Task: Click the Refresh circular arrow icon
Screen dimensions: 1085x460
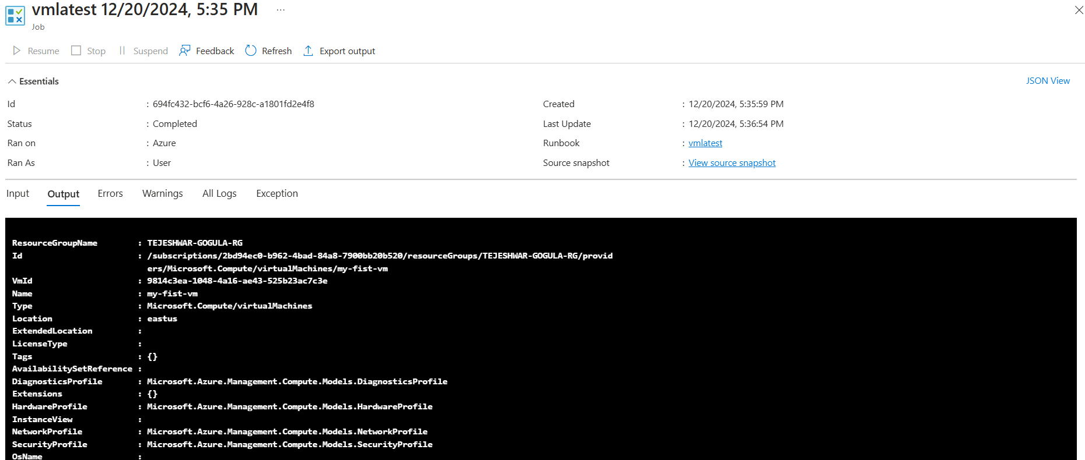Action: 251,51
